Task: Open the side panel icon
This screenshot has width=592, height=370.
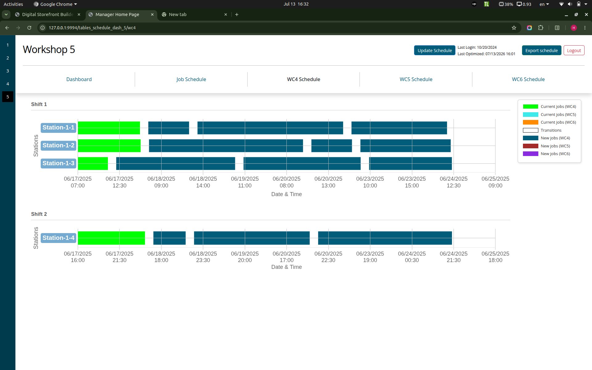Action: (557, 28)
